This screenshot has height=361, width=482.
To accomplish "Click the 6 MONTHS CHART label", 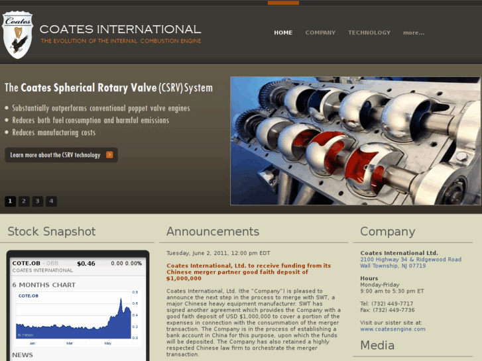I will coord(44,285).
